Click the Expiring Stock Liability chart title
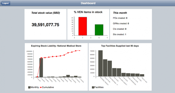Screen dimensions: 175x93 pyautogui.click(x=56, y=46)
